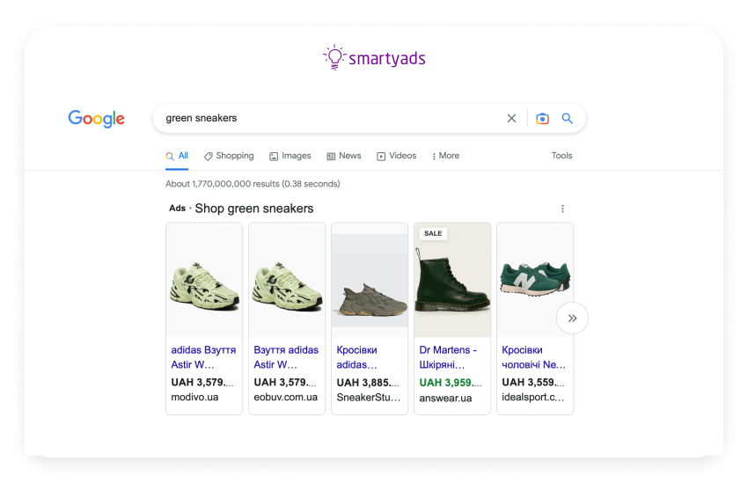Go to the Google logo homepage
The image size is (748, 484).
point(97,119)
